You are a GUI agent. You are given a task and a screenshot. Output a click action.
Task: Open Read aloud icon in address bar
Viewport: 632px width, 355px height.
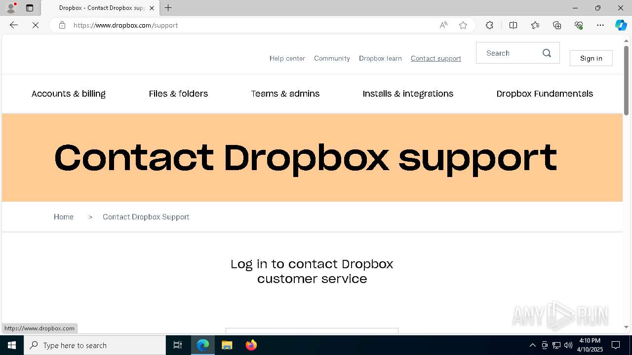coord(443,25)
